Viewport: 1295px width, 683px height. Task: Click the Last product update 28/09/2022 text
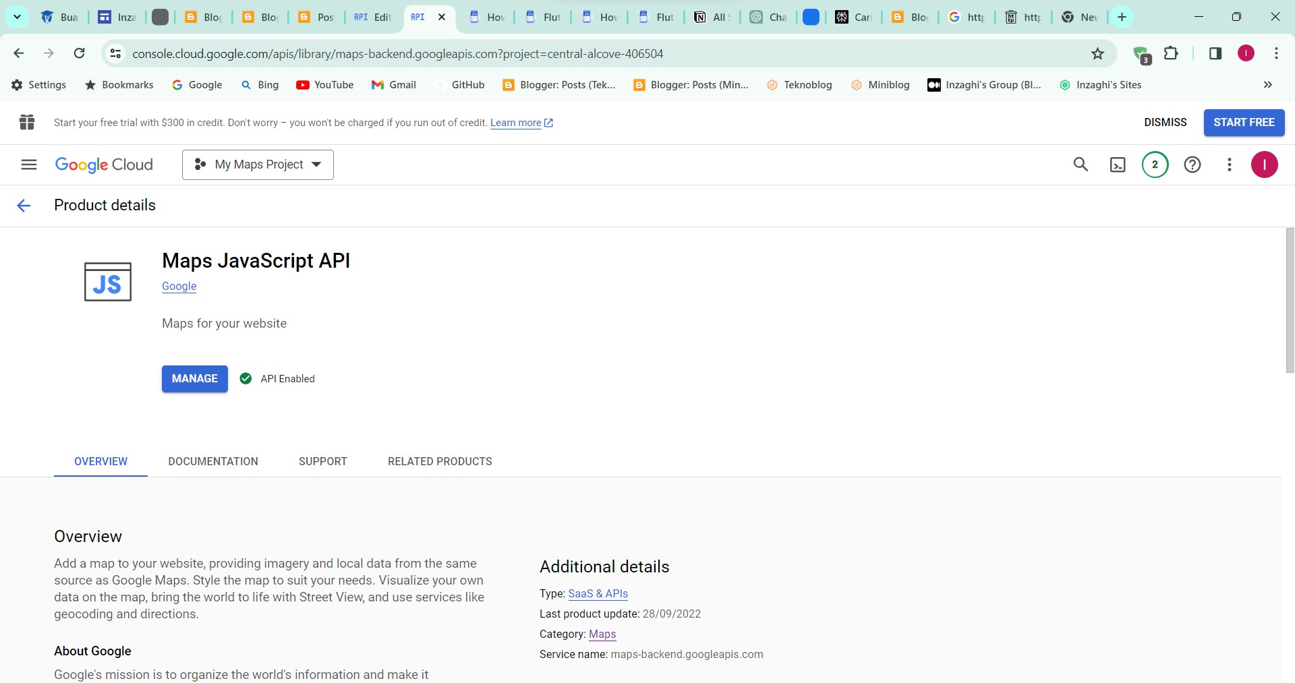coord(620,614)
